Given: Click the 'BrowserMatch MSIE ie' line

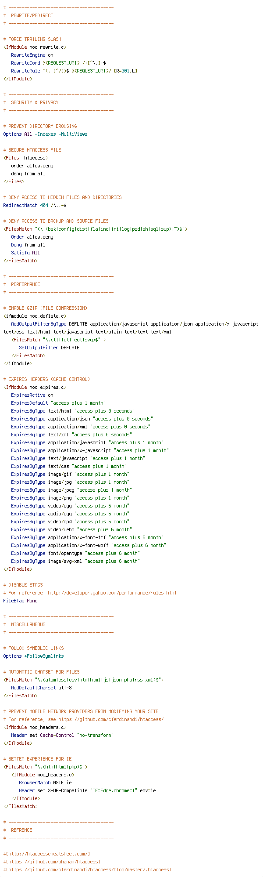Looking at the screenshot, I should point(45,783).
